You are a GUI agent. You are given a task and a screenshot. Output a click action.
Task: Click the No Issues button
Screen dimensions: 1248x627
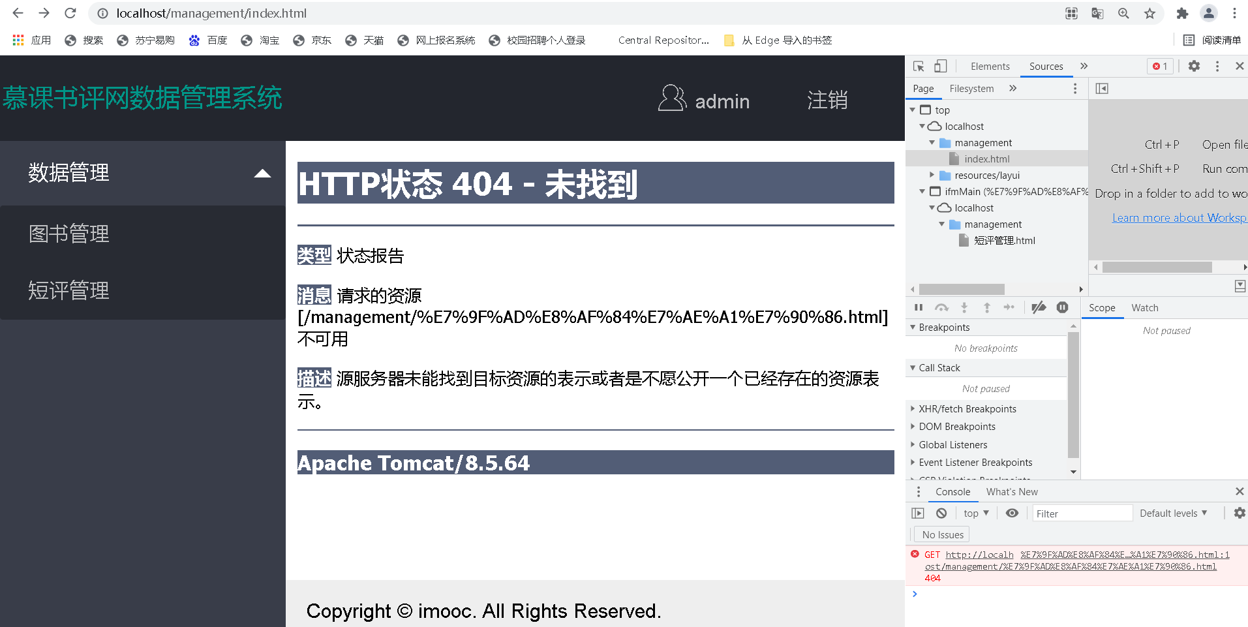pyautogui.click(x=943, y=534)
